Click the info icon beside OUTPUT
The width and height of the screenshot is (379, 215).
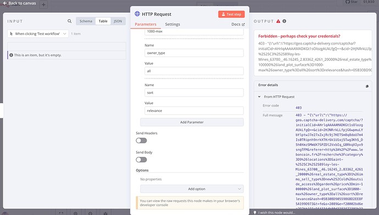click(x=285, y=21)
